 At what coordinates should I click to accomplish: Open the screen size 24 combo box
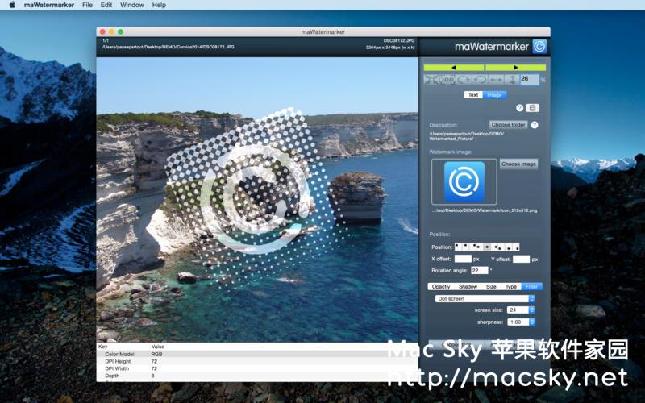pos(521,310)
